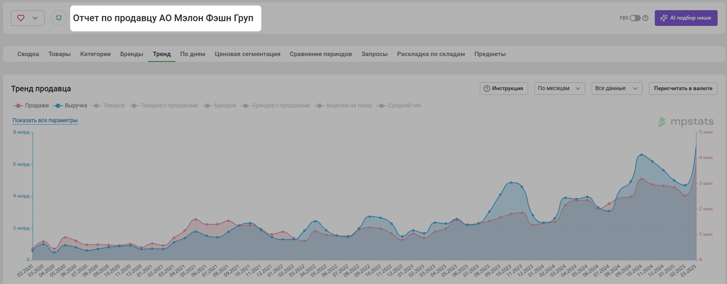Enable Выручка на товар legend series

coord(343,106)
